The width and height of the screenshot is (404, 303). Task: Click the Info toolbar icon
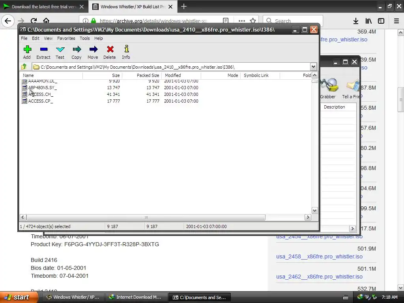click(126, 52)
